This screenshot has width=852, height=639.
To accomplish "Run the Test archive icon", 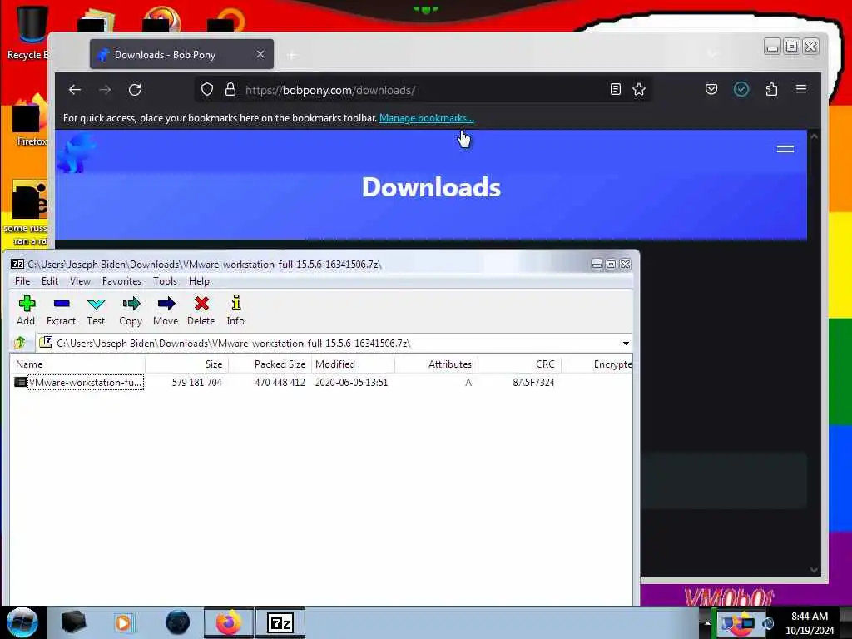I will (x=96, y=310).
